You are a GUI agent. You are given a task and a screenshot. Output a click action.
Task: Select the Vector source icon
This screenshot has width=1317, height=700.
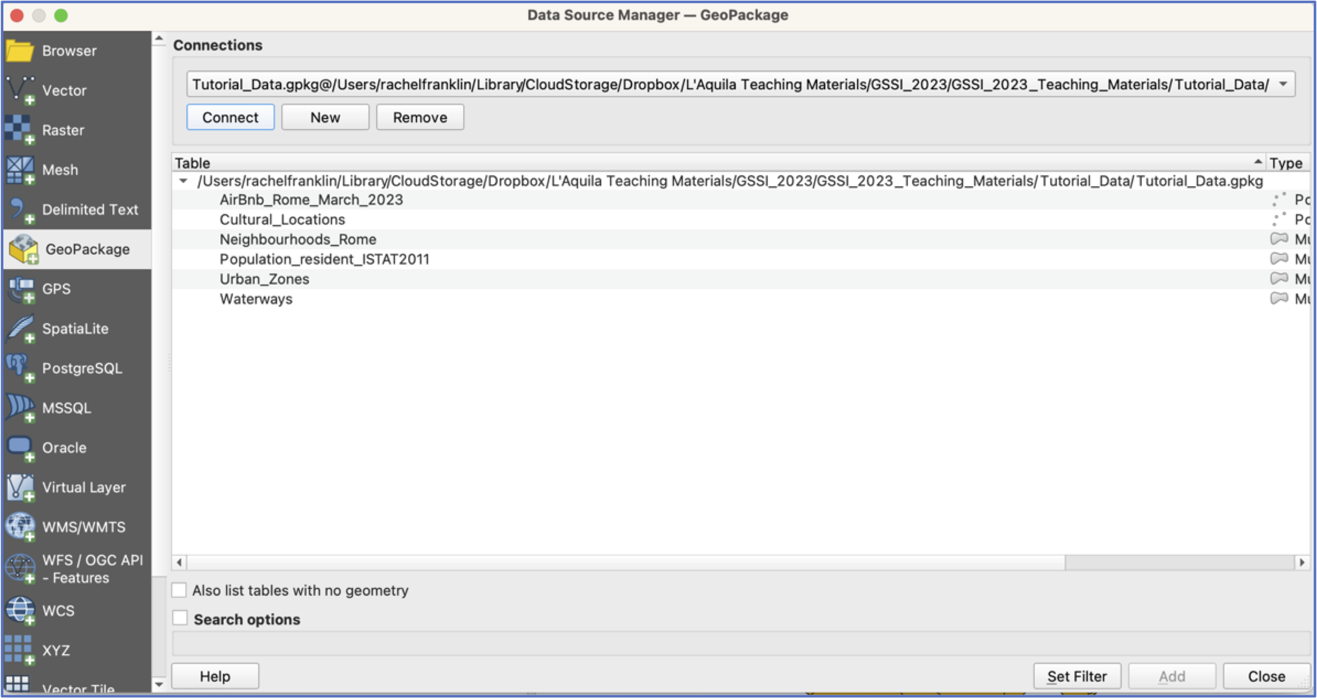(20, 91)
